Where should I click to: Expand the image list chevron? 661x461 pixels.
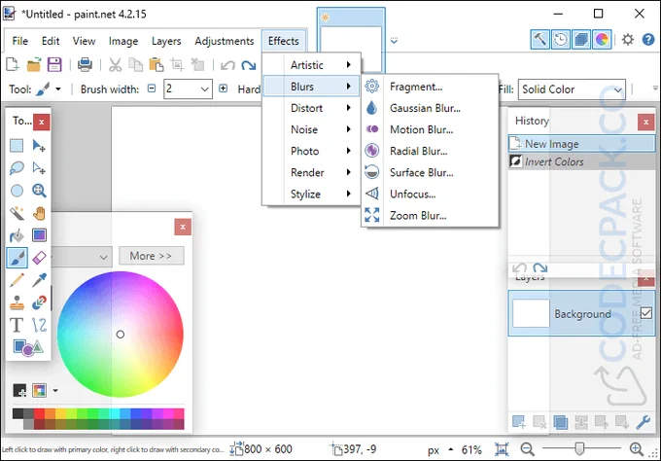coord(394,41)
